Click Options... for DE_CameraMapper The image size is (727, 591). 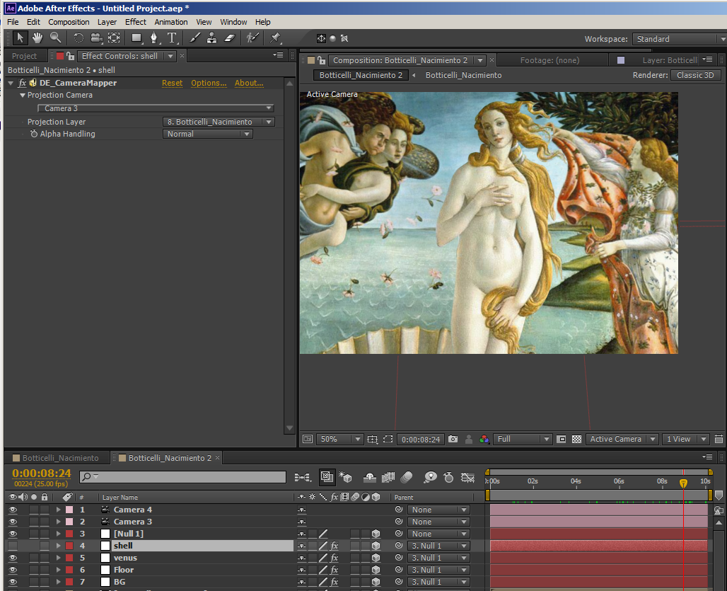pos(209,83)
